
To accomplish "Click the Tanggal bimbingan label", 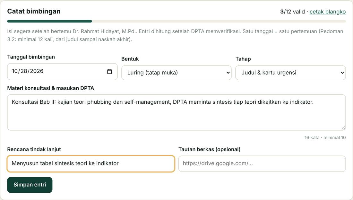I will click(x=31, y=57).
